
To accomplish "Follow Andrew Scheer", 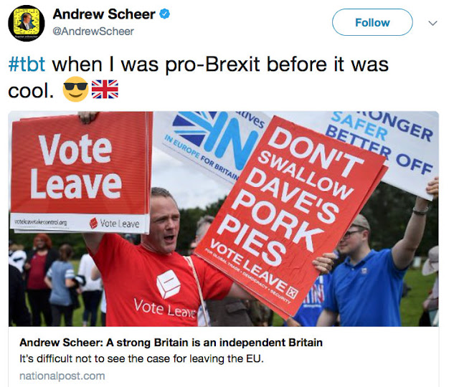I will point(372,22).
